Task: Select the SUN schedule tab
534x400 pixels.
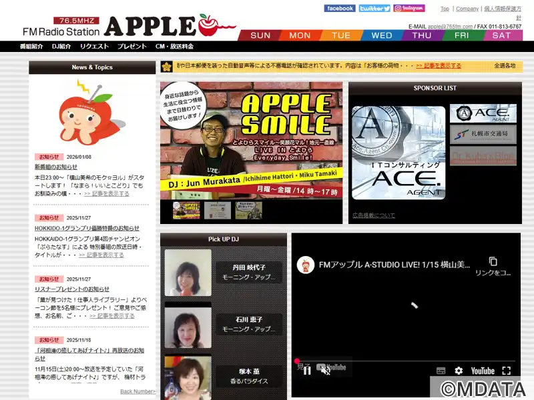Action: pyautogui.click(x=260, y=35)
